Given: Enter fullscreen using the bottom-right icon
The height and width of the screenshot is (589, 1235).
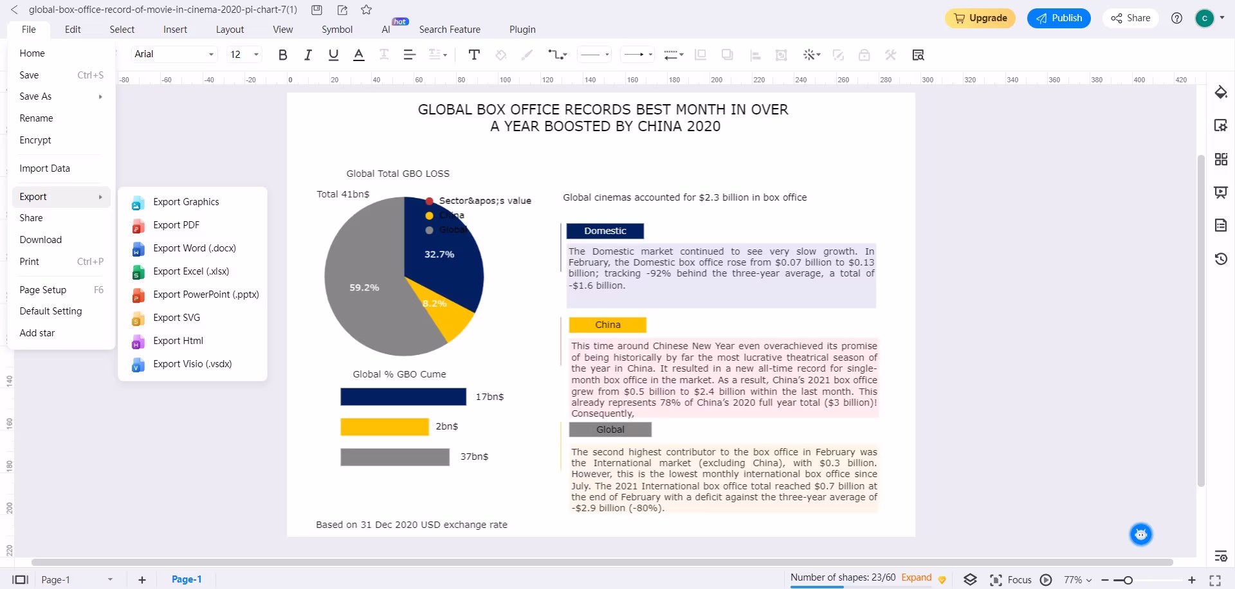Looking at the screenshot, I should point(1215,580).
